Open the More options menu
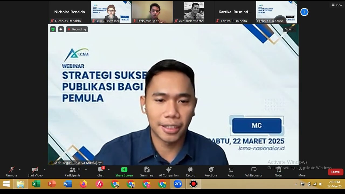 302,172
